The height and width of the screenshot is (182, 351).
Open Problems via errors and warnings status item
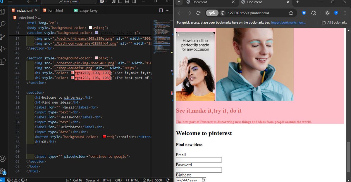click(17, 180)
